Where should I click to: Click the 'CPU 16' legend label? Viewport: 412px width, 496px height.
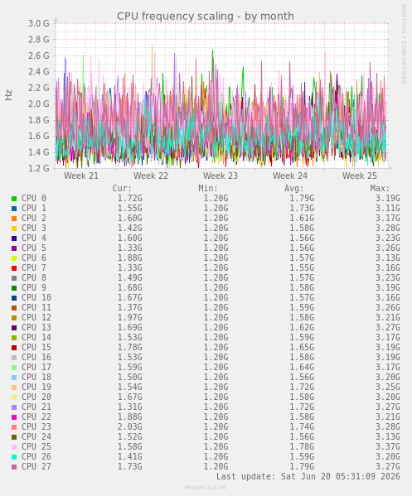pyautogui.click(x=36, y=358)
